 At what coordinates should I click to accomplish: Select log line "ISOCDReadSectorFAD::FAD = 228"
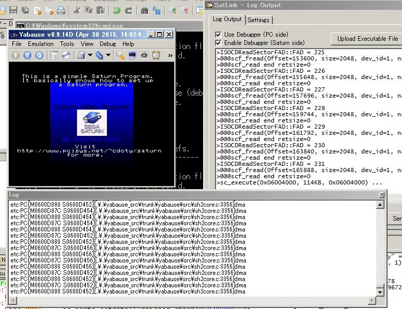tap(270, 108)
